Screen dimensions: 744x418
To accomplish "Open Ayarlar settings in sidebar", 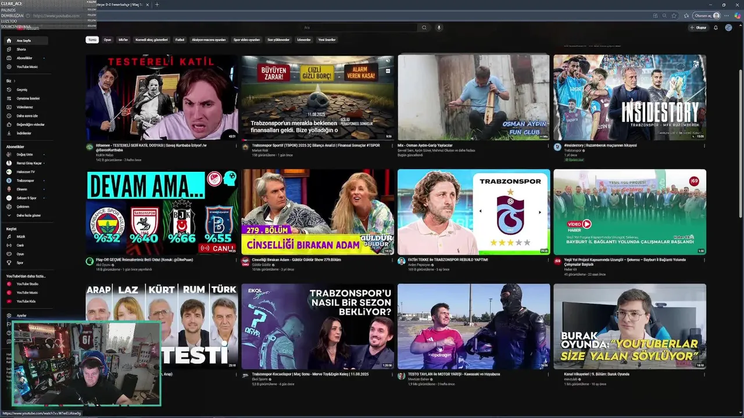I will (x=25, y=315).
